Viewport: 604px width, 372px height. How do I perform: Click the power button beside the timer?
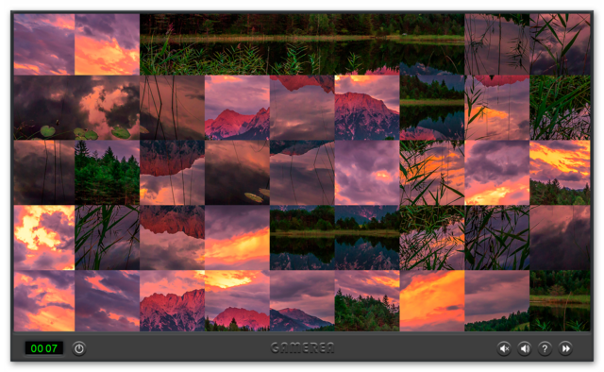(x=79, y=348)
